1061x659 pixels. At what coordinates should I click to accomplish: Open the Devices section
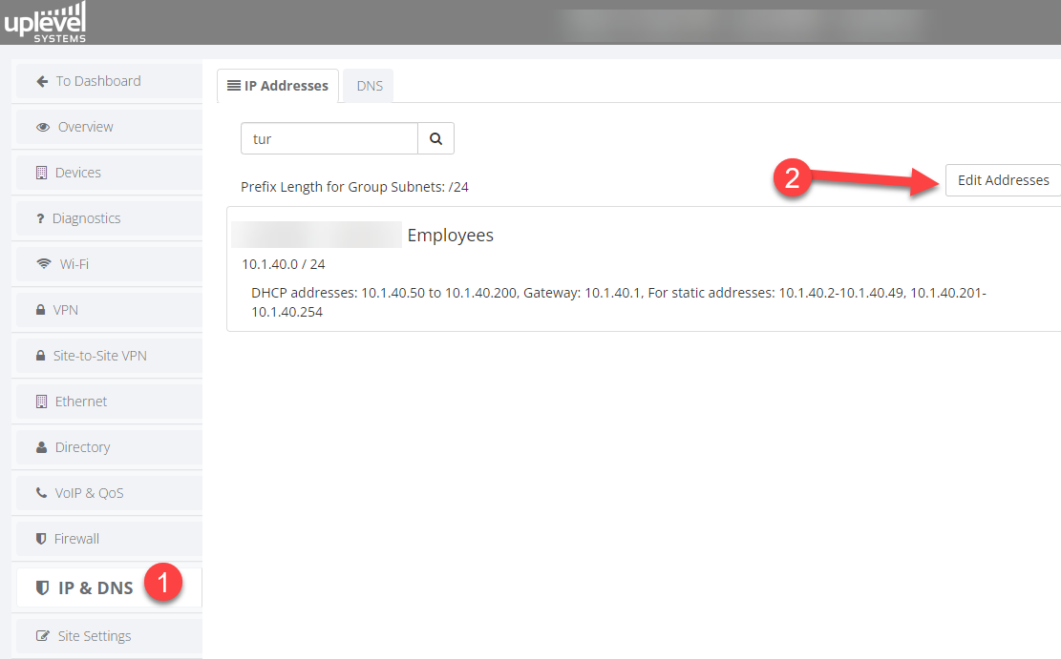tap(109, 173)
